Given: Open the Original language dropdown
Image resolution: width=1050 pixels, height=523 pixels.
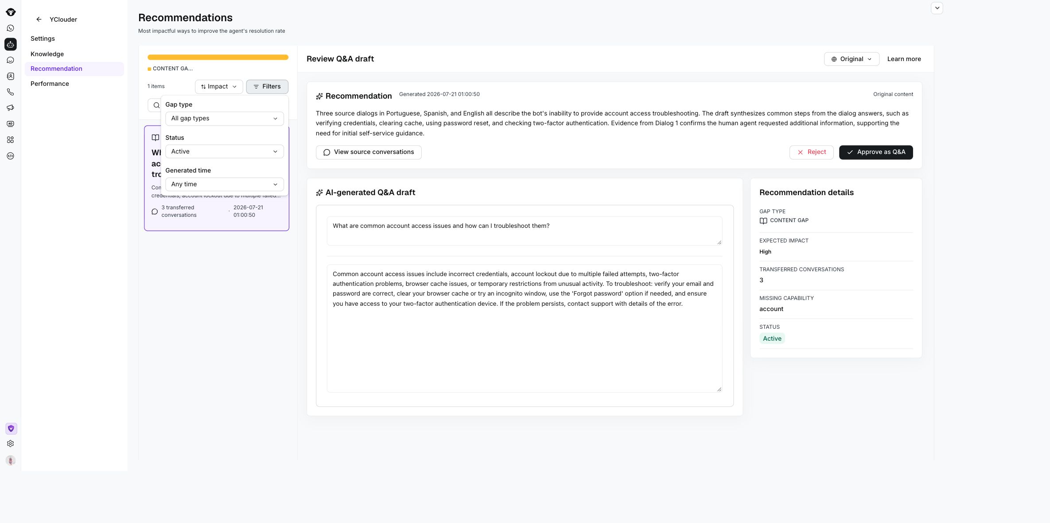Looking at the screenshot, I should click(x=852, y=59).
